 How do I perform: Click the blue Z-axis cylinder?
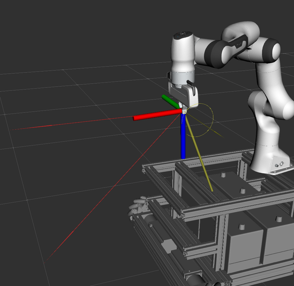coord(183,136)
